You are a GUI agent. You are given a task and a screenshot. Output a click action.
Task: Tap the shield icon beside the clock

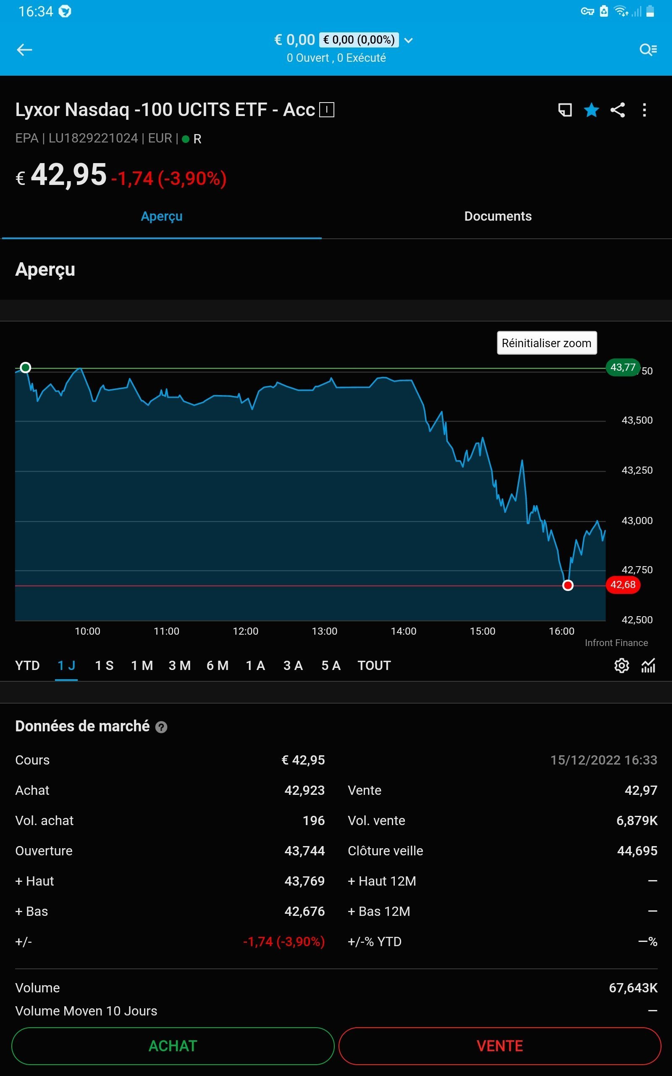[x=65, y=11]
